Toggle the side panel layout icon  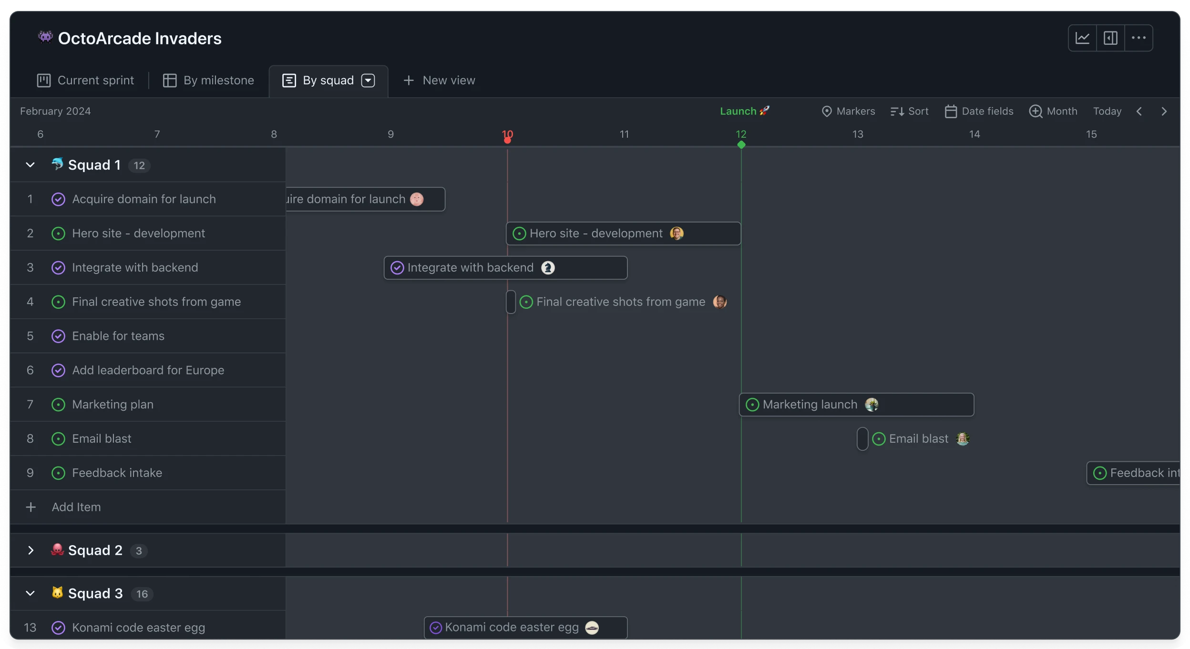coord(1111,38)
